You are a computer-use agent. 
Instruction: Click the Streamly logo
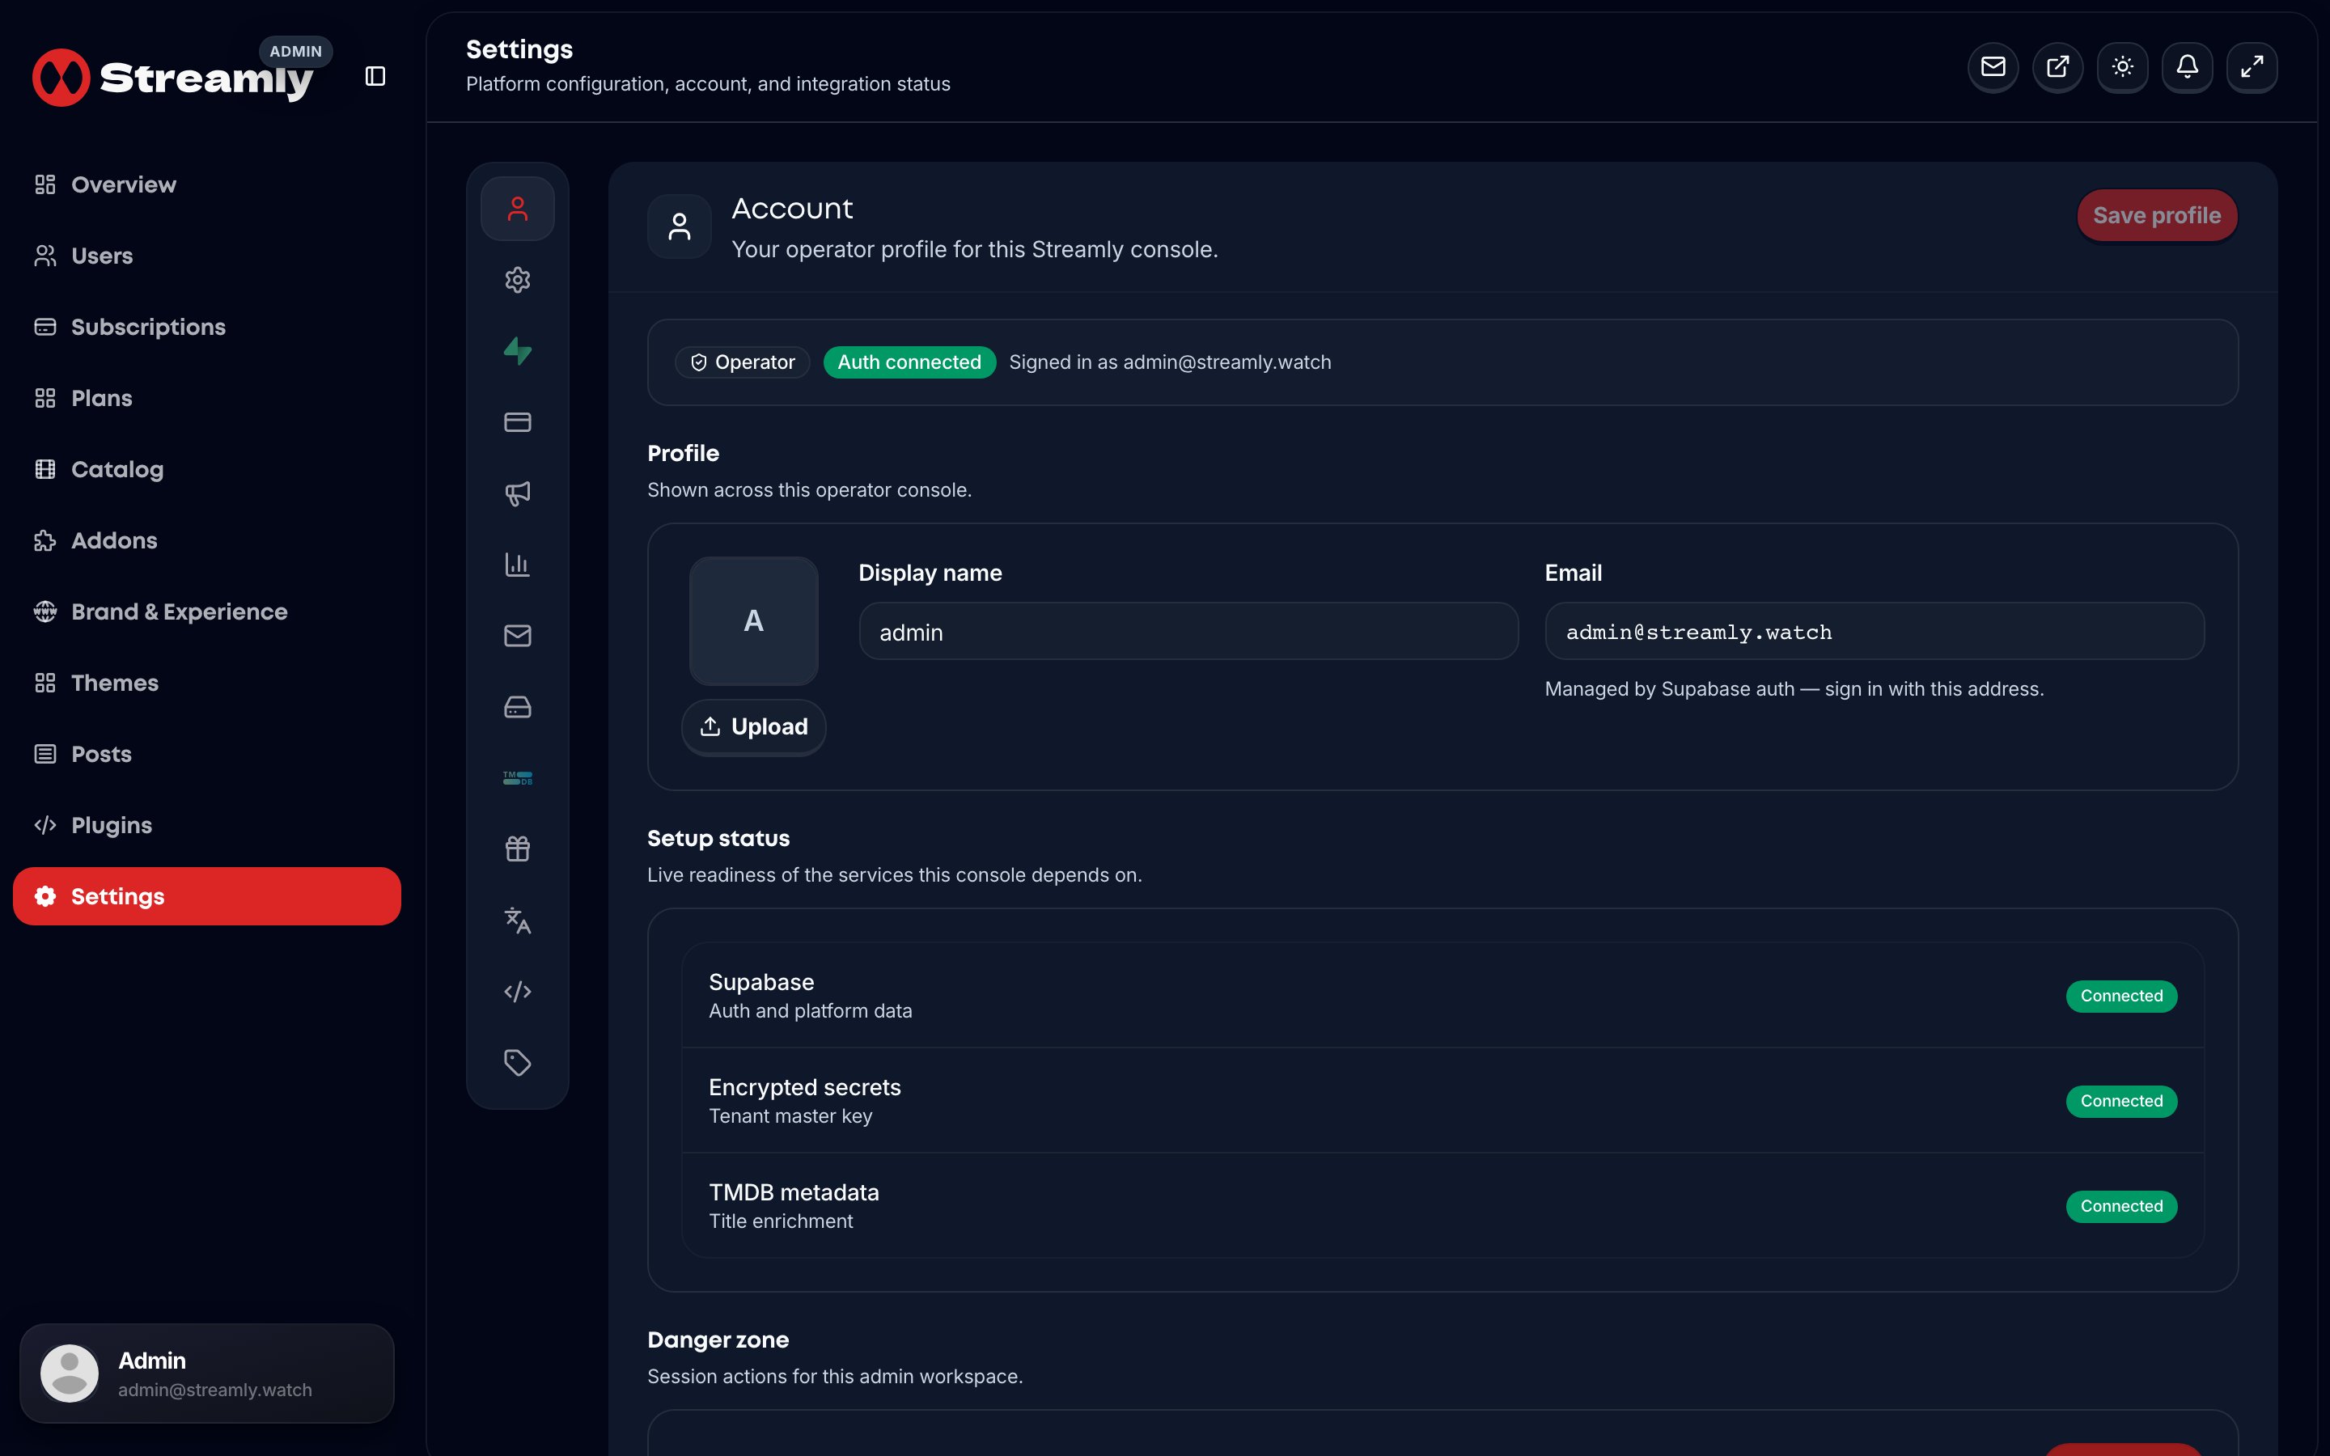pos(173,77)
